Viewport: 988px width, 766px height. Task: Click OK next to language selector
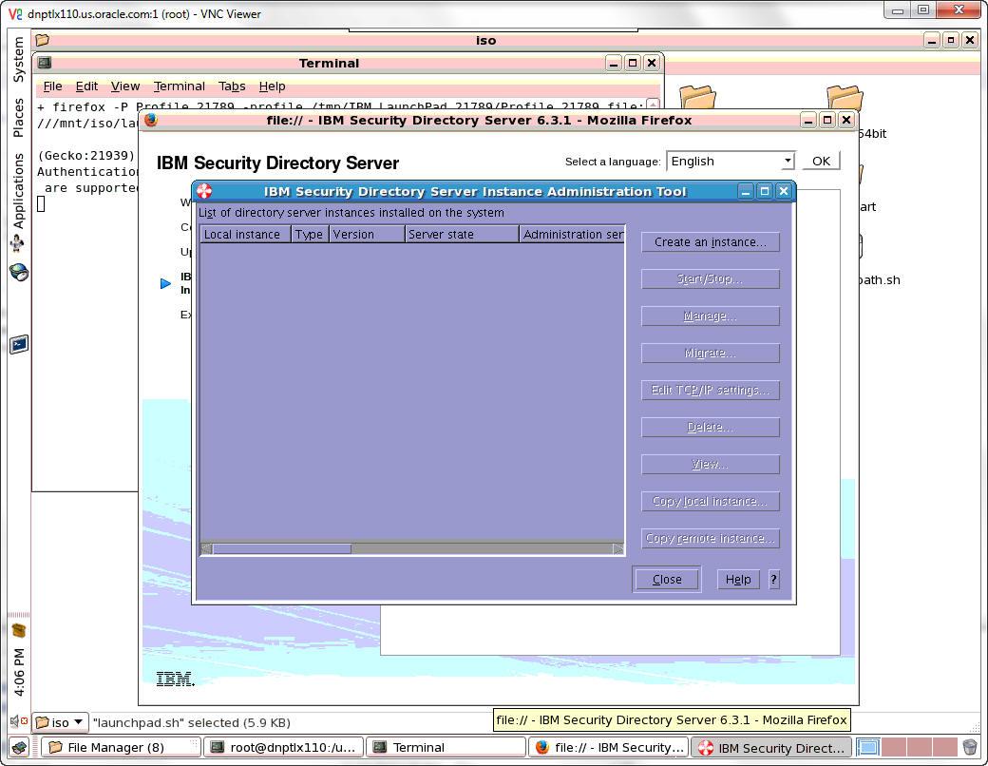point(821,162)
